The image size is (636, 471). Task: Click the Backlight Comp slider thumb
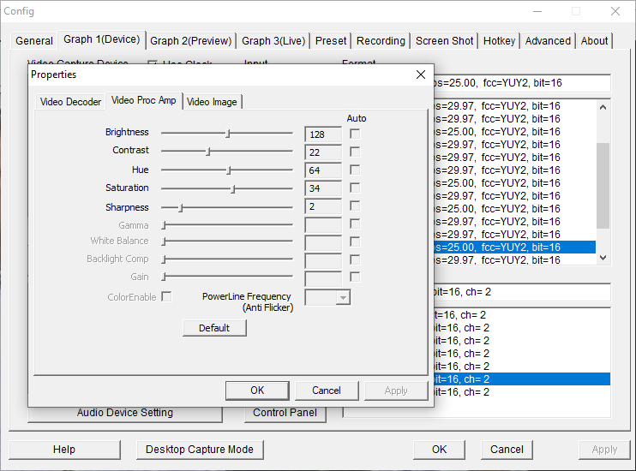[x=164, y=259]
